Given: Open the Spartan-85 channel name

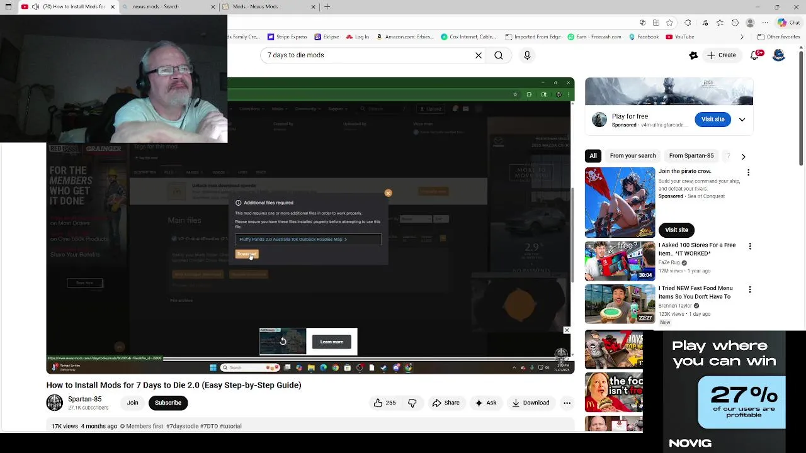Looking at the screenshot, I should point(84,399).
